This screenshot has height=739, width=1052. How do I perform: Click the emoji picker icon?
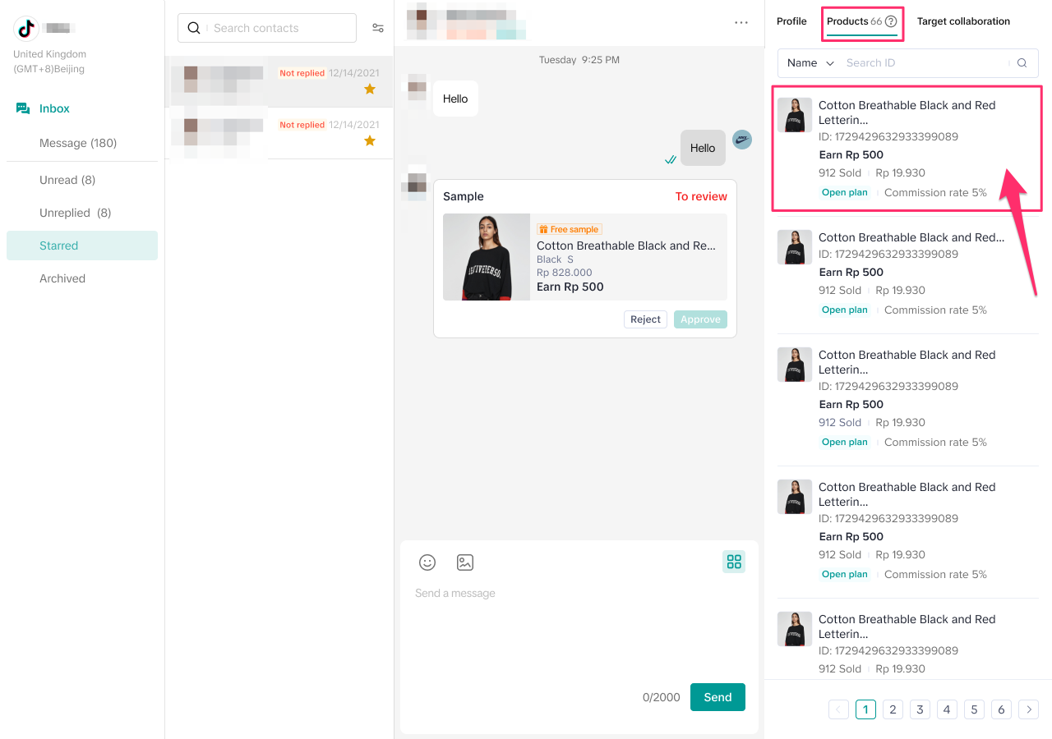(427, 562)
